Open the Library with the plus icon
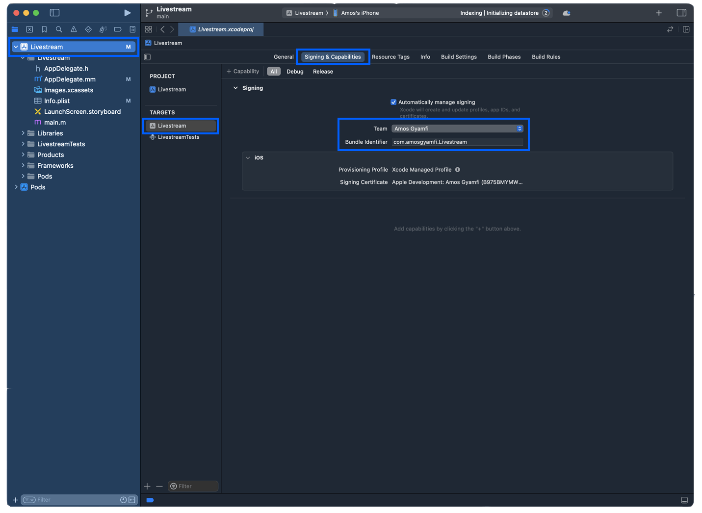Screen dimensions: 702x513 659,13
